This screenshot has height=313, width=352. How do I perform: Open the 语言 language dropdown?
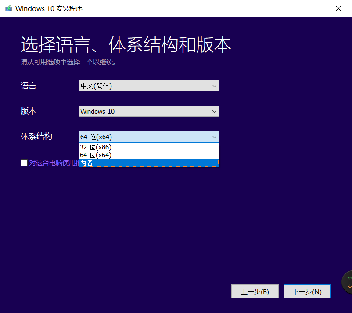tap(149, 86)
